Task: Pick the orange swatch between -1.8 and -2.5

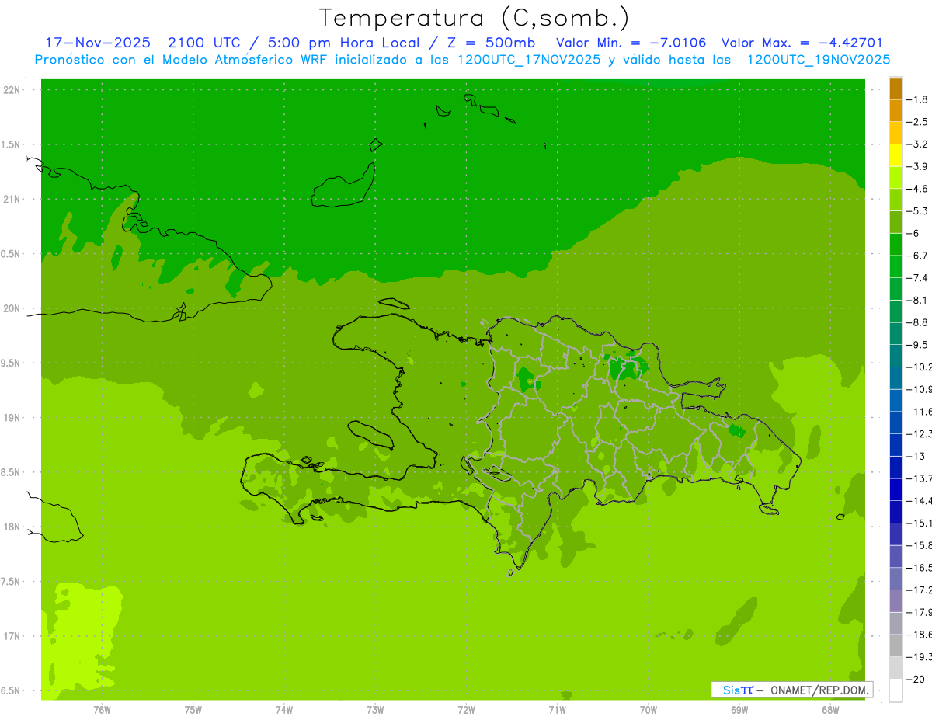Action: tap(895, 111)
